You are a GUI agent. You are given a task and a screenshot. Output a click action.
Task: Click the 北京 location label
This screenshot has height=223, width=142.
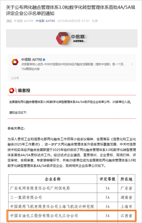tap(95, 21)
